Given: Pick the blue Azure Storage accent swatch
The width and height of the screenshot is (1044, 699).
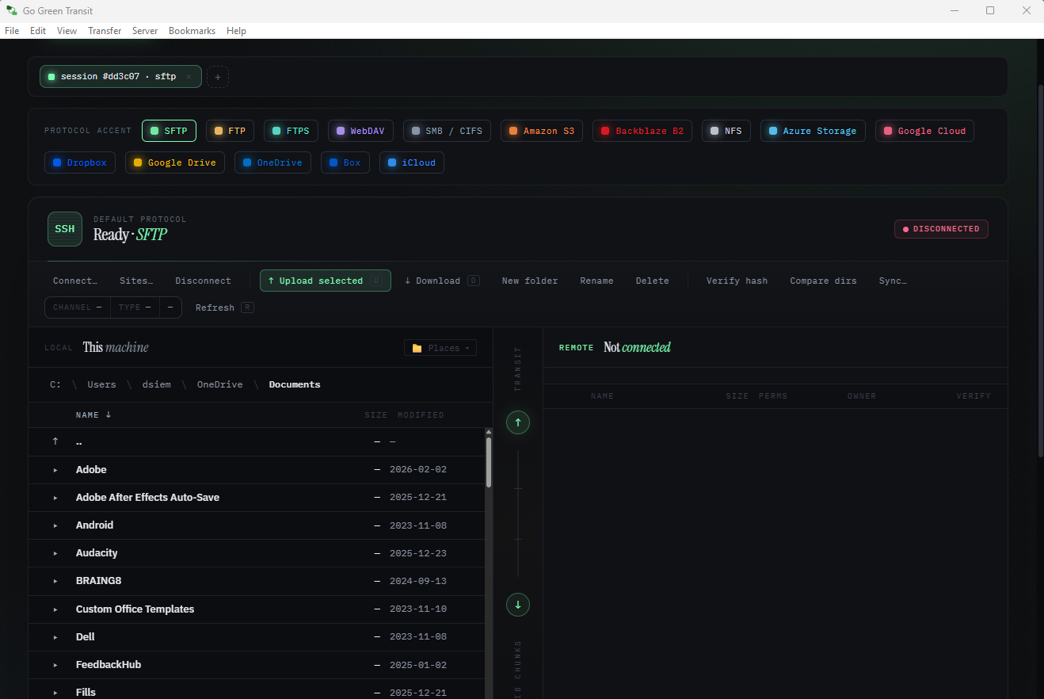Looking at the screenshot, I should tap(773, 131).
